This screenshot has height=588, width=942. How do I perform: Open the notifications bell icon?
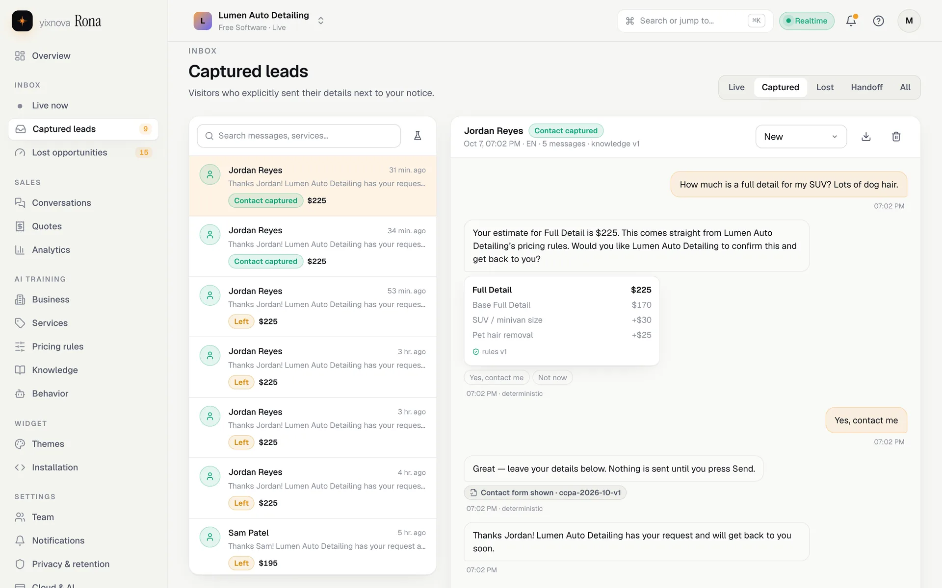click(851, 21)
